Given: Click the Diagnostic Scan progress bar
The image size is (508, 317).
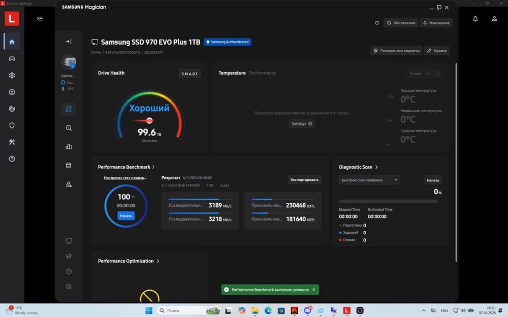Looking at the screenshot, I should [x=388, y=201].
